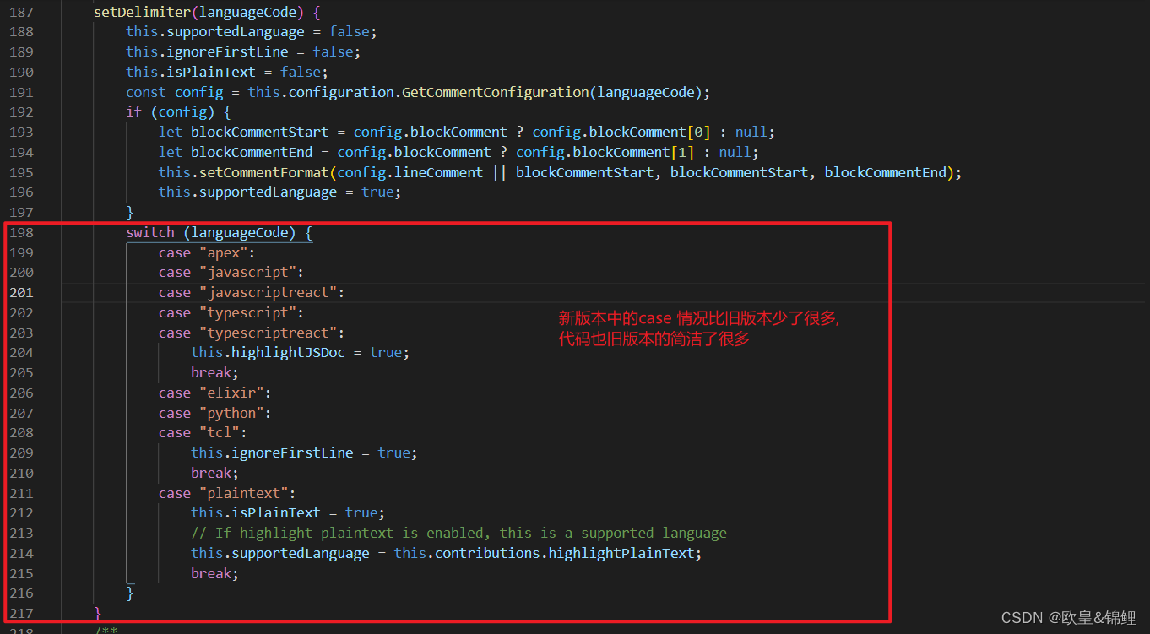Click config.blockComment[1] on line 194

pyautogui.click(x=605, y=153)
